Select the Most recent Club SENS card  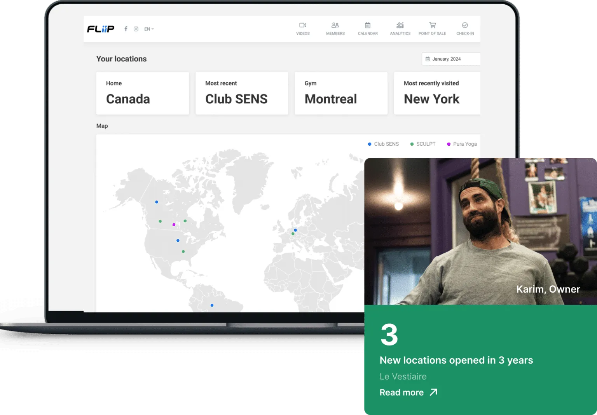click(242, 93)
